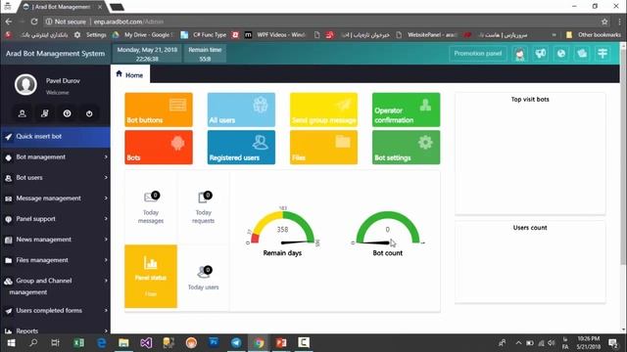627x352 pixels.
Task: Expand the Users completed forms menu
Action: 55,311
